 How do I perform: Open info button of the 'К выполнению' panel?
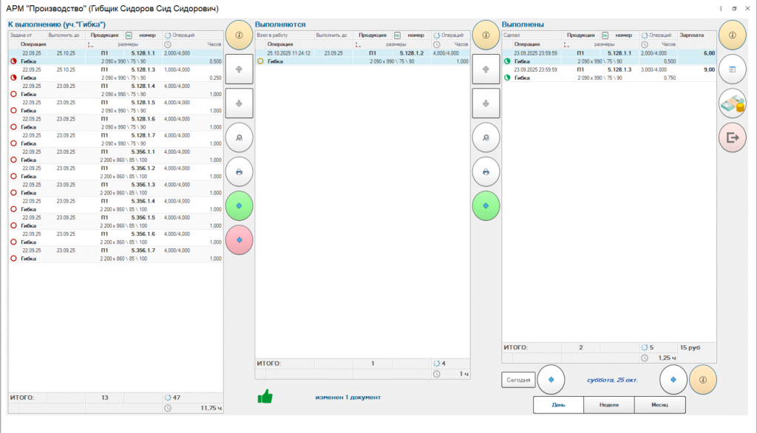coord(239,35)
